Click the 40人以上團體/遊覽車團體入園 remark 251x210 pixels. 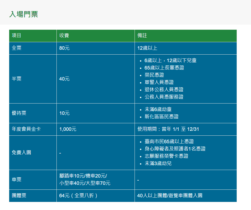(170, 196)
